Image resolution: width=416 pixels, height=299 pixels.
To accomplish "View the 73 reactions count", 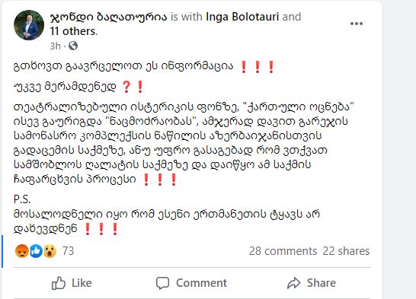I will pyautogui.click(x=68, y=251).
